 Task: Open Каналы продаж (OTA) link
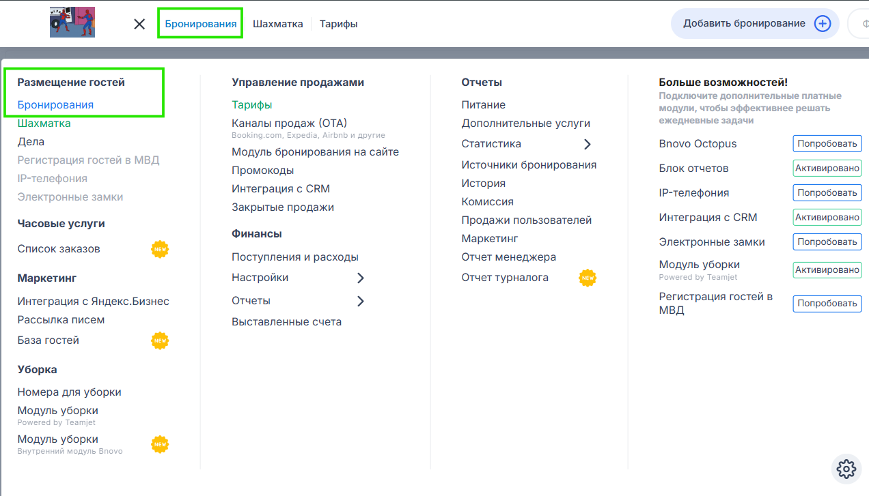[x=289, y=123]
